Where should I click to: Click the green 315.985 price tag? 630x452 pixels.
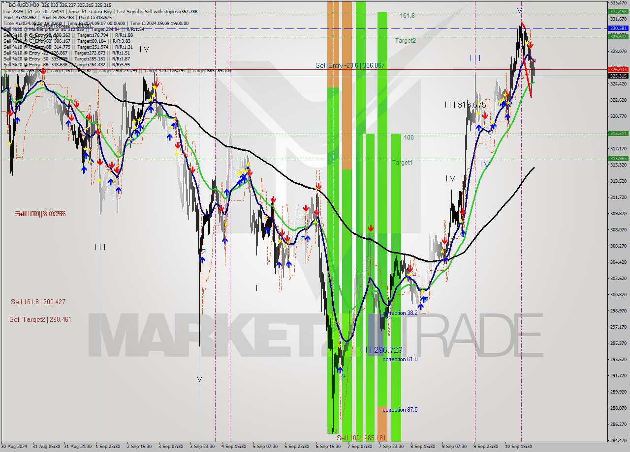pos(618,158)
